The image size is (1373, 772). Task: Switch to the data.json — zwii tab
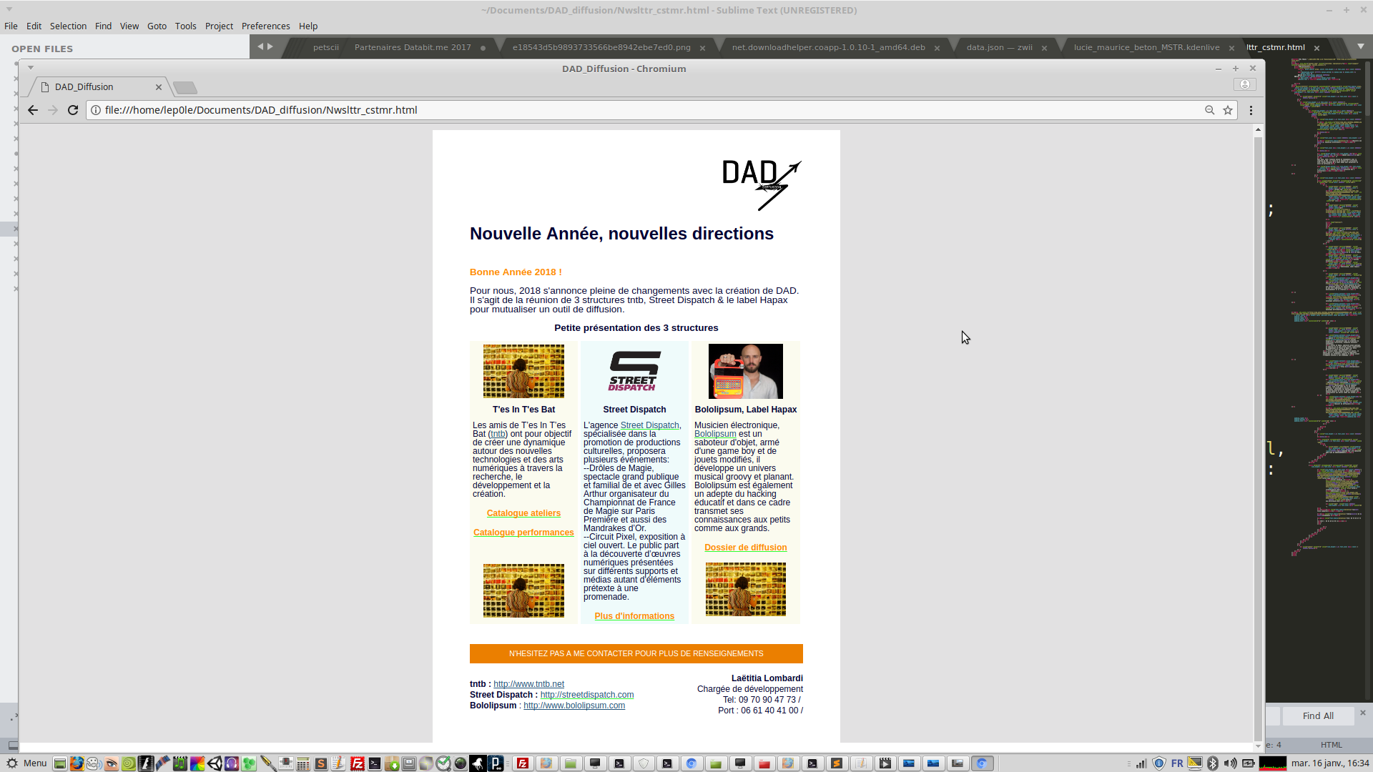pyautogui.click(x=999, y=47)
